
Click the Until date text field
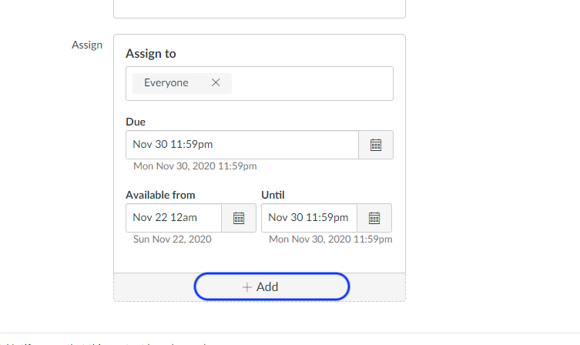click(309, 218)
